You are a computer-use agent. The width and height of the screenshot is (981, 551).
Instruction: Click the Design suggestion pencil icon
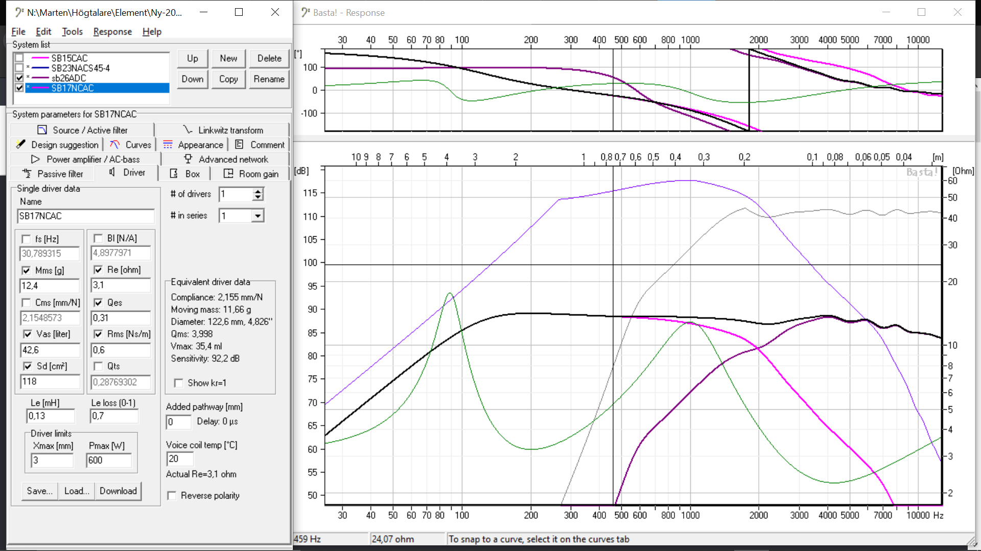pyautogui.click(x=20, y=144)
